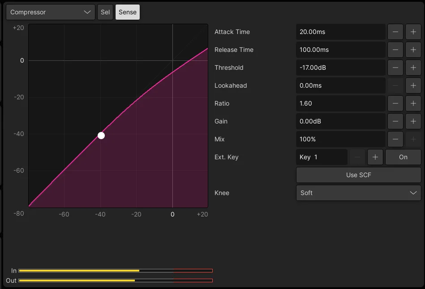
Task: Decrease Attack Time with minus button
Action: [x=395, y=32]
